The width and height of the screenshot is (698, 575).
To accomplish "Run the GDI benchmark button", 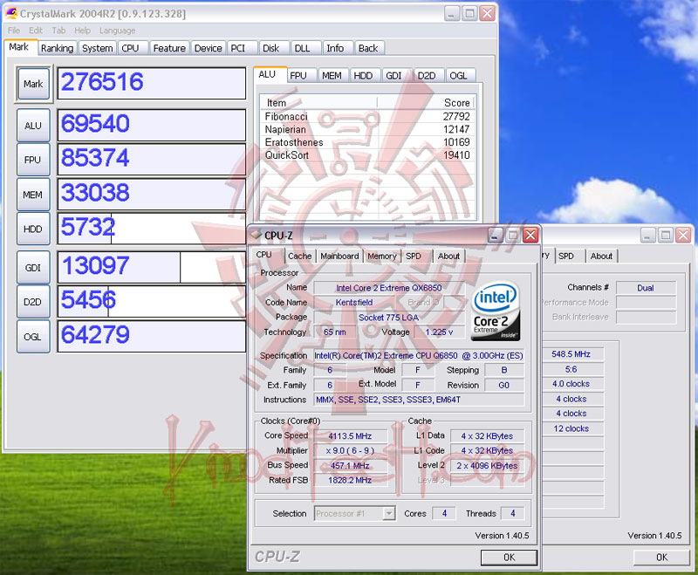I will click(x=33, y=268).
